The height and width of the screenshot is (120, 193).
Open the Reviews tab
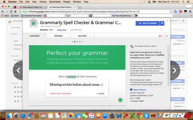tap(58, 36)
